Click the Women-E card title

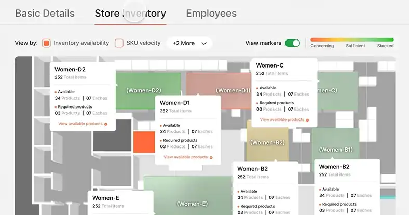[106, 198]
